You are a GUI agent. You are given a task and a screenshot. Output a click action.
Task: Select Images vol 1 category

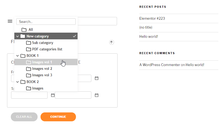point(42,62)
